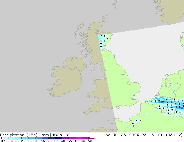Click the 35–40 mm legend color swatch
Image resolution: width=184 pixels, height=142 pixels.
coord(72,138)
